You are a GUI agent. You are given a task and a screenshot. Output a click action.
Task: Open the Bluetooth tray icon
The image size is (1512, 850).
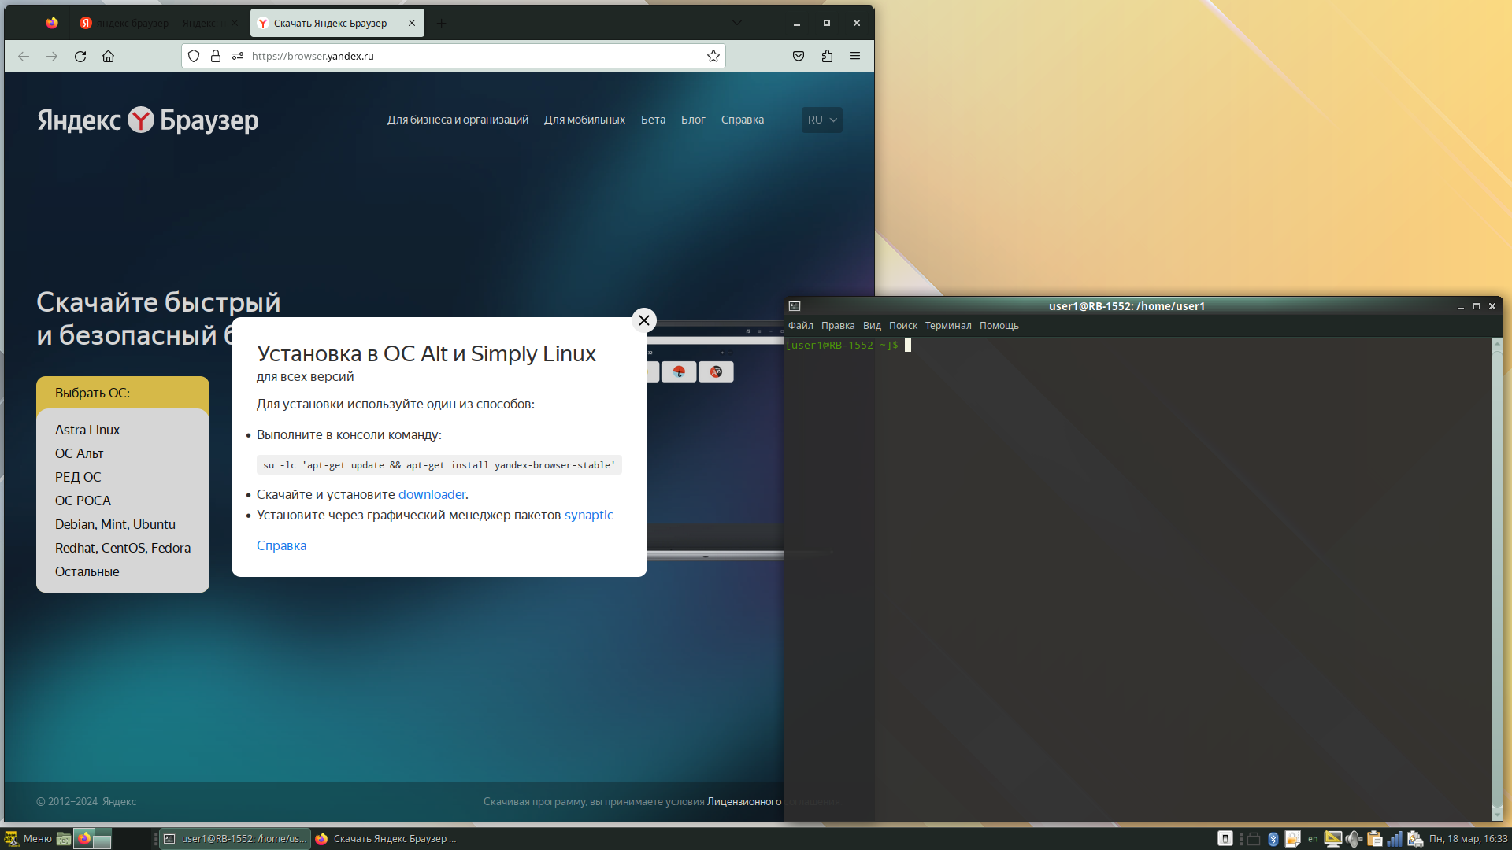point(1273,838)
